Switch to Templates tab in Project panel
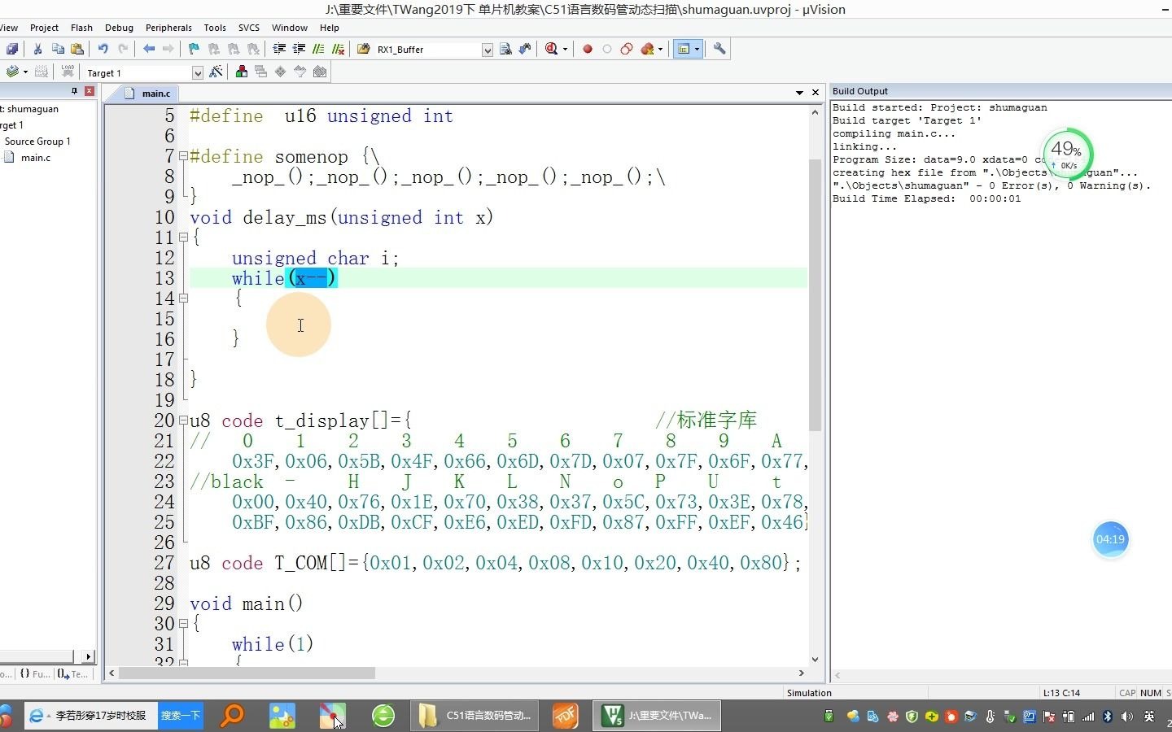This screenshot has height=732, width=1172. 72,673
